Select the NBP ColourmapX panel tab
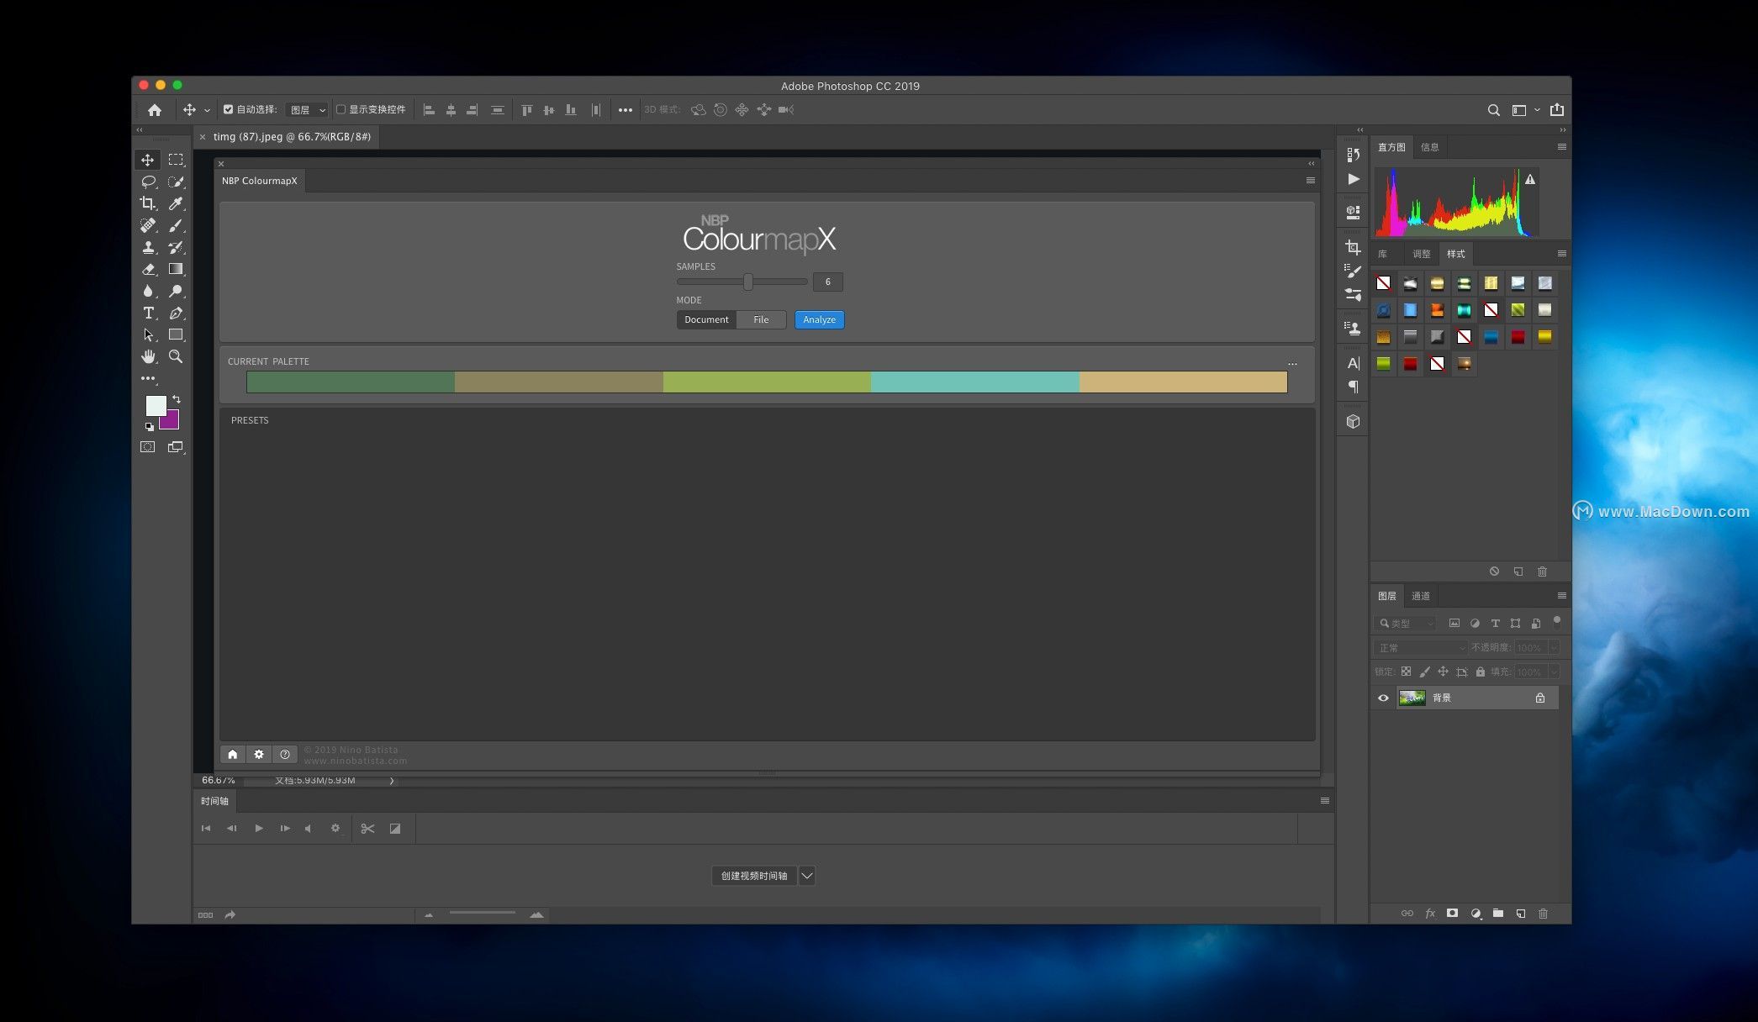This screenshot has height=1022, width=1758. [259, 181]
